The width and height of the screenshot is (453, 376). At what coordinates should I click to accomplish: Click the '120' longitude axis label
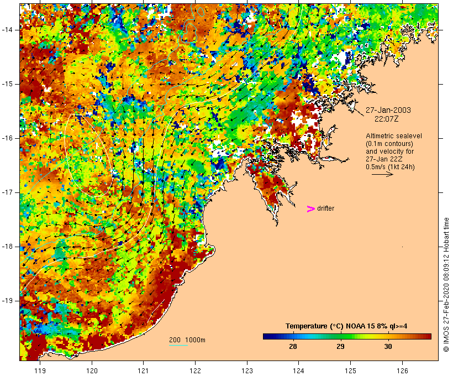pos(92,371)
